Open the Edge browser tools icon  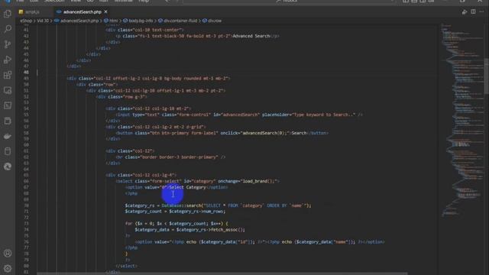click(x=8, y=167)
